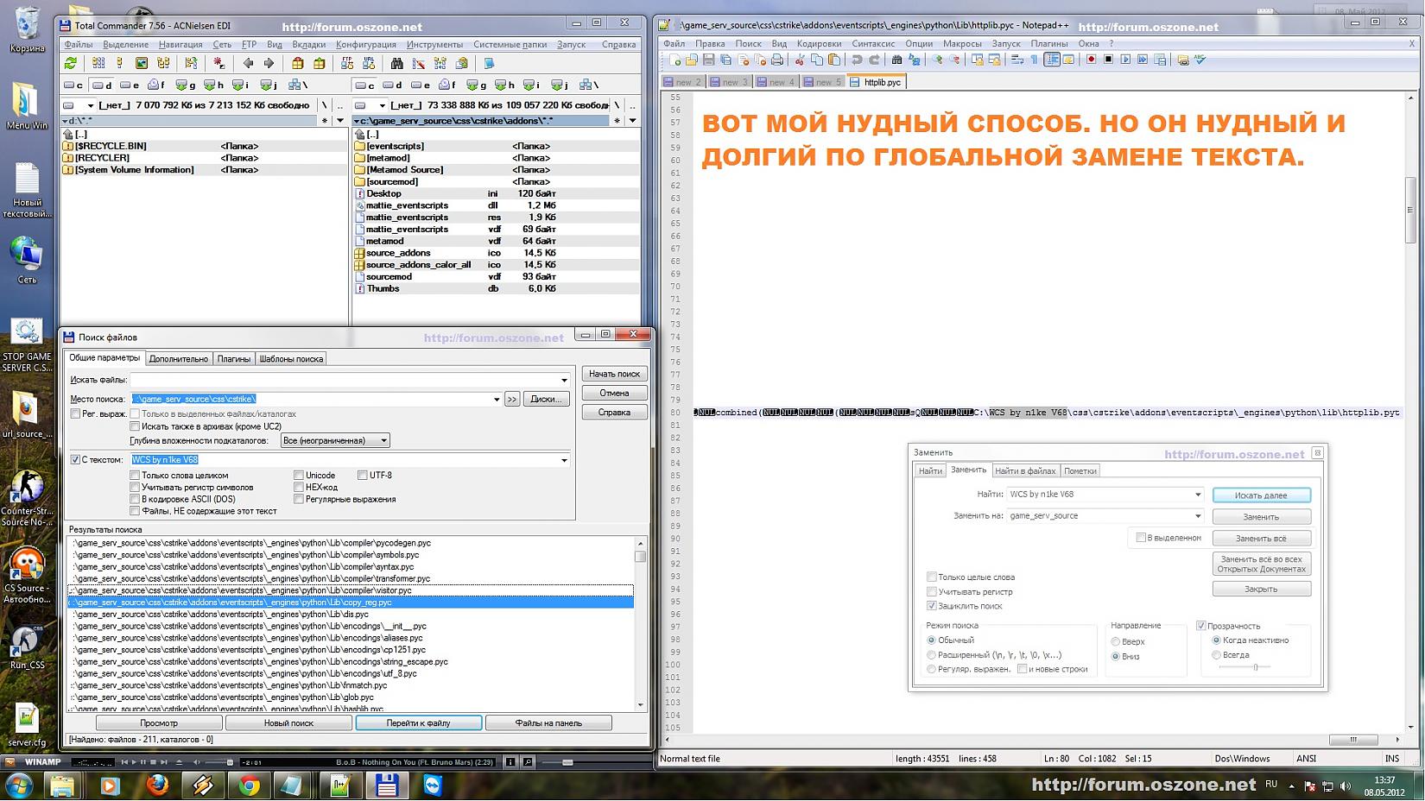1425x801 pixels.
Task: Click the Save icon in Notepad++ toolbar
Action: (708, 60)
